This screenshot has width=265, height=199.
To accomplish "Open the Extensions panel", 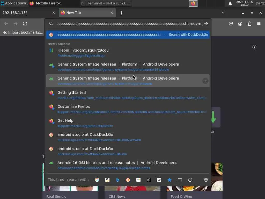I will click(x=249, y=24).
